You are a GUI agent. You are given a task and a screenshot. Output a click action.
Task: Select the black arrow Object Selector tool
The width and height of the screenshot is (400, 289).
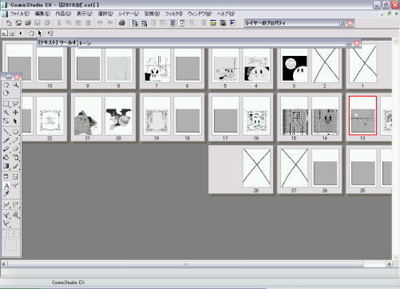coord(16,121)
